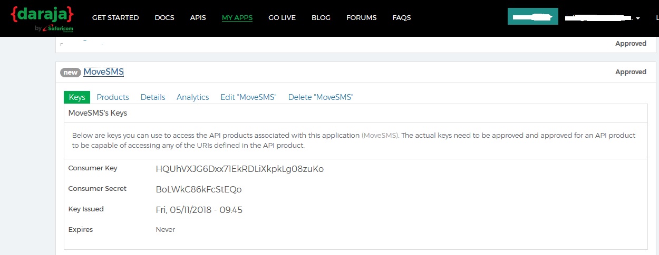
Task: Click the Key Issued date value
Action: click(199, 210)
